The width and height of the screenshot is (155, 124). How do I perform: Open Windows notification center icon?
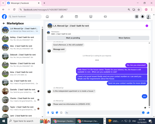pos(150,121)
